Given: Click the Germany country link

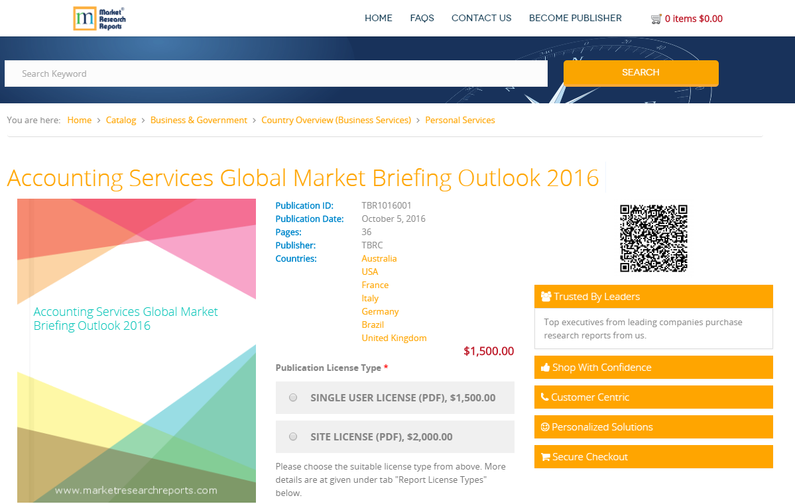Looking at the screenshot, I should pyautogui.click(x=380, y=311).
